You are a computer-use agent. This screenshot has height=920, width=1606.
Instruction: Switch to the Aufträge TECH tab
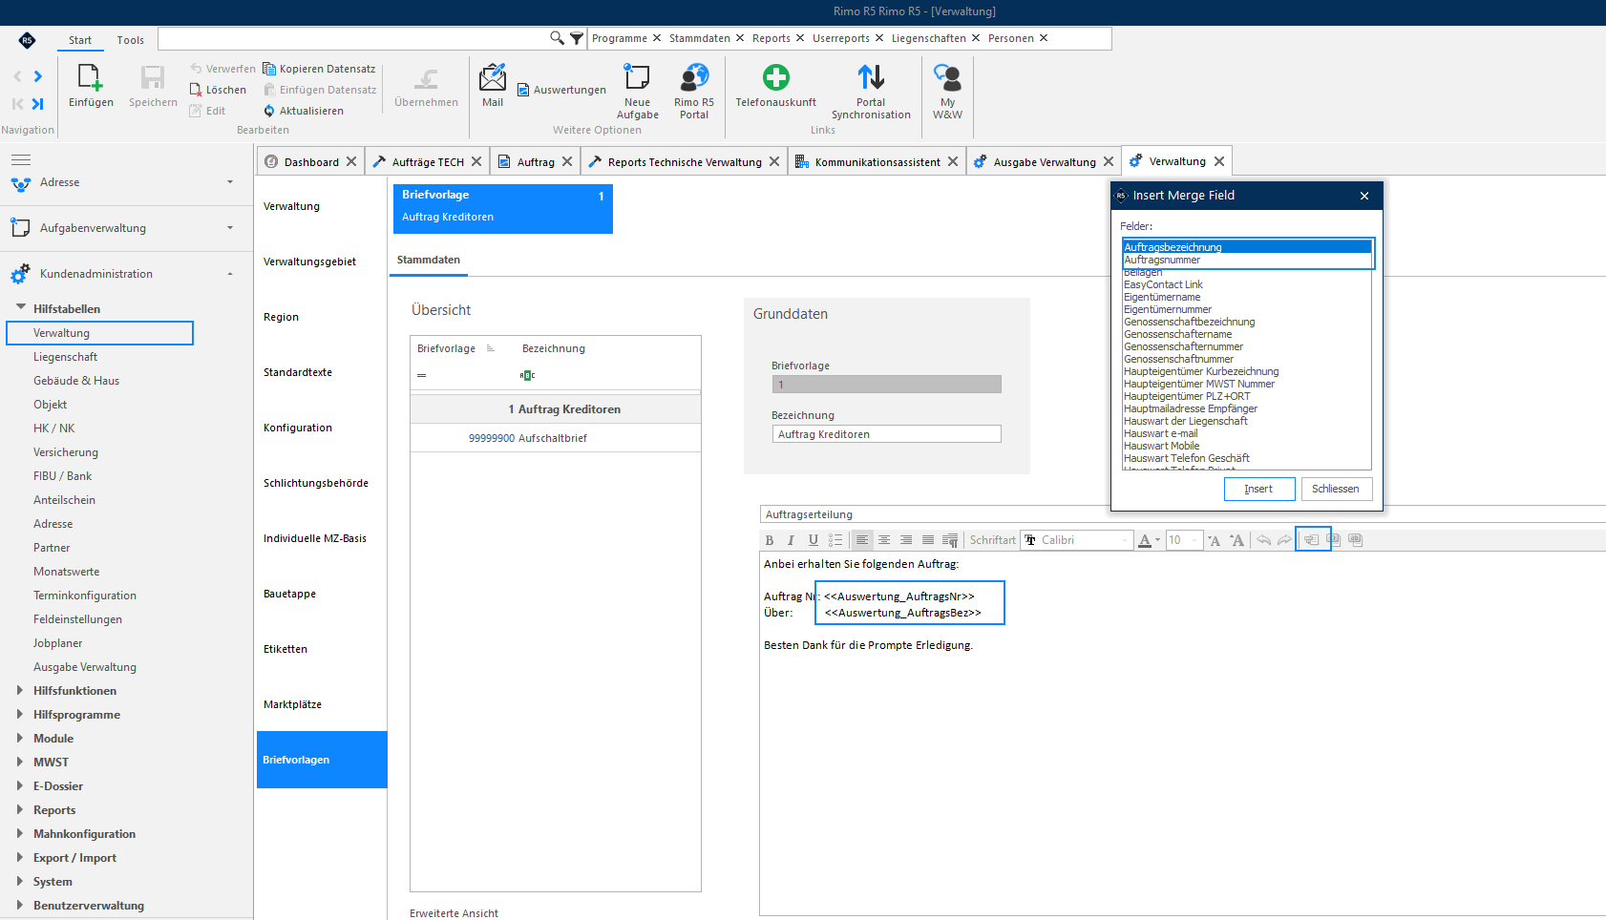tap(427, 162)
